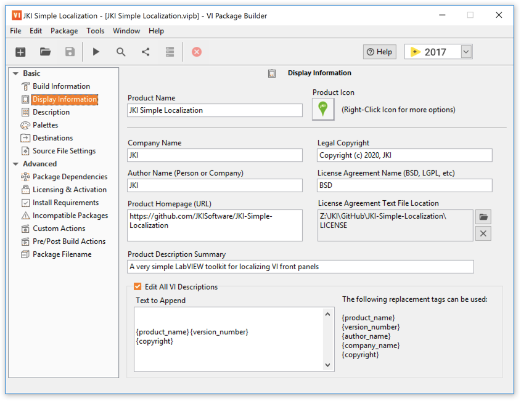Click the stacked list toolbar icon

(170, 52)
